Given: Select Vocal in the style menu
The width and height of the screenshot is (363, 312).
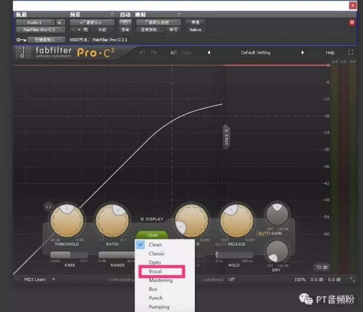Looking at the screenshot, I should coord(164,271).
